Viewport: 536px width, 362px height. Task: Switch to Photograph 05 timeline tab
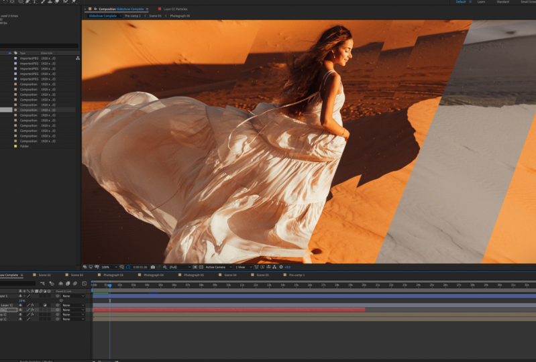tap(194, 275)
